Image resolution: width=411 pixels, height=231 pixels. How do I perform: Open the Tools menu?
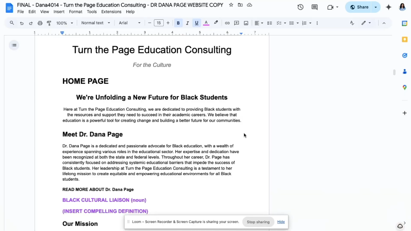92,12
